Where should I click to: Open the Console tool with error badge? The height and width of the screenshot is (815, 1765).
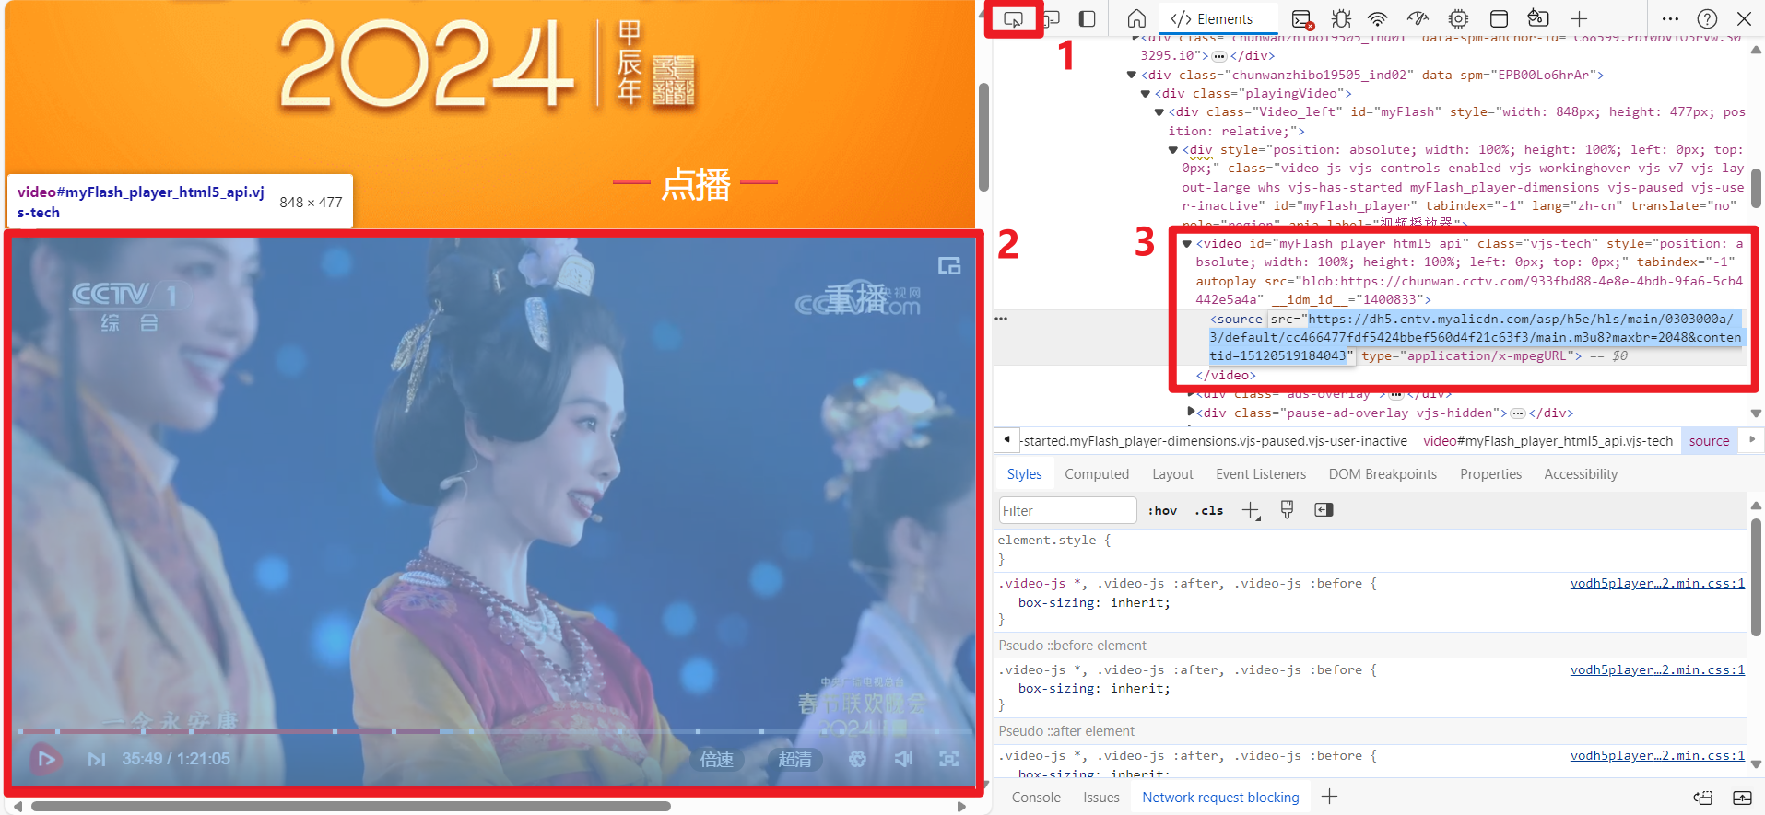(x=1301, y=19)
